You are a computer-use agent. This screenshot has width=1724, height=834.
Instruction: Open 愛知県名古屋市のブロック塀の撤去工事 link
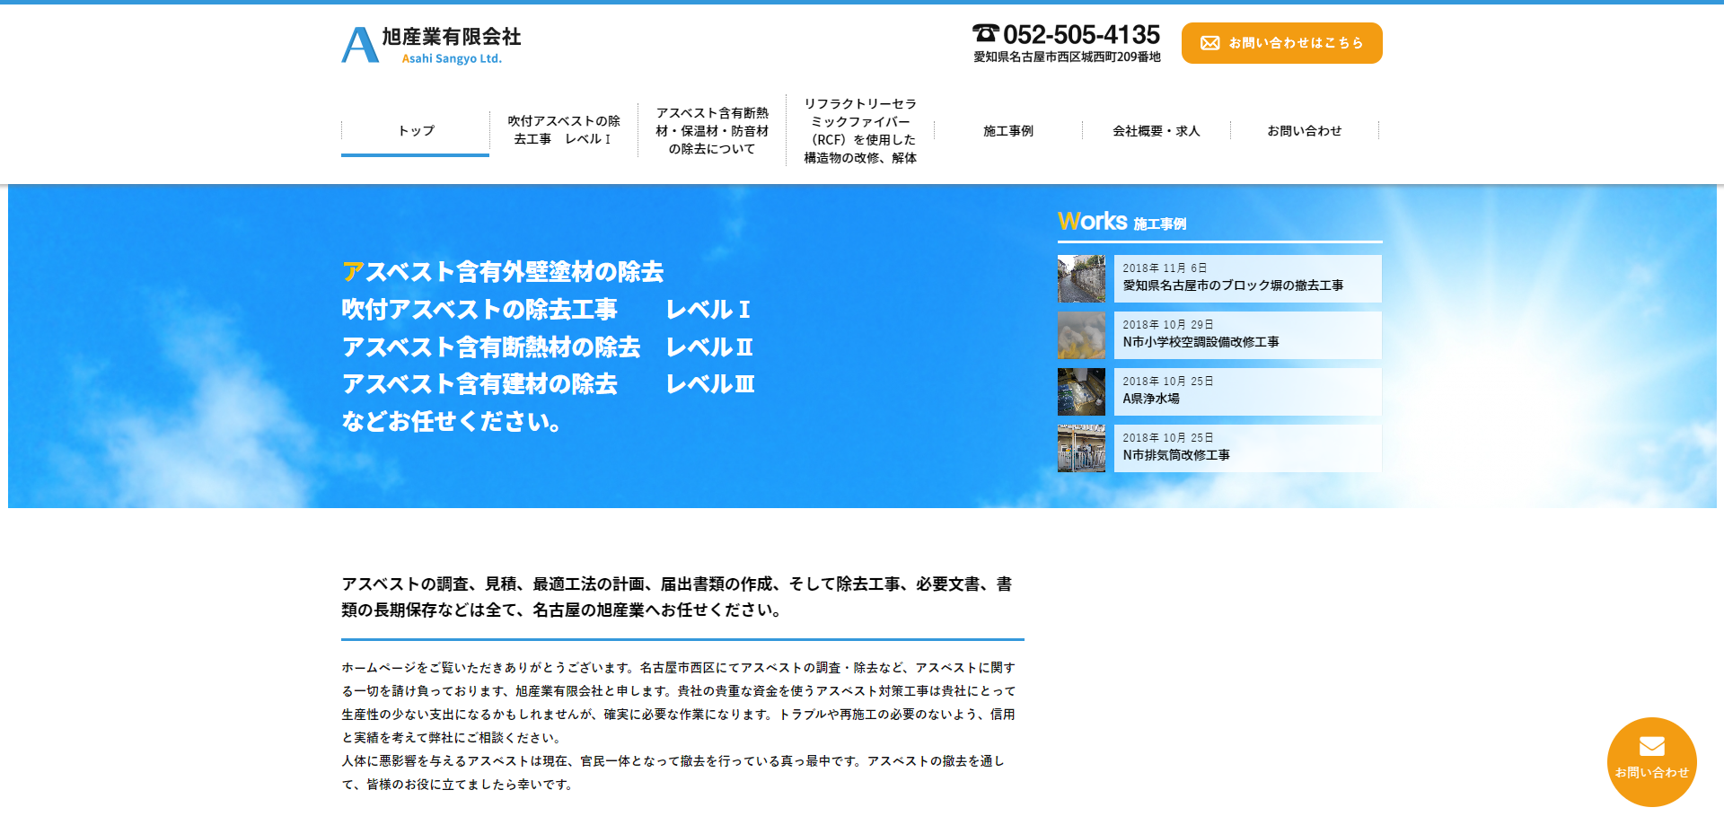point(1232,285)
